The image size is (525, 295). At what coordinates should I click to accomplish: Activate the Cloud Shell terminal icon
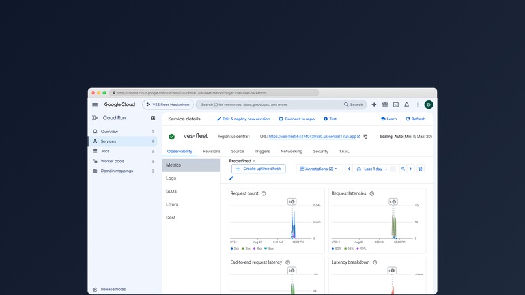396,105
